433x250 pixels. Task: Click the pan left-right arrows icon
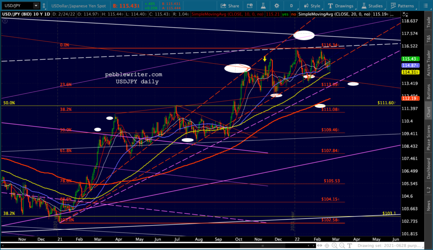click(320, 245)
